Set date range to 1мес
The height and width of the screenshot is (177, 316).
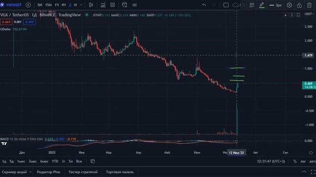[21, 161]
